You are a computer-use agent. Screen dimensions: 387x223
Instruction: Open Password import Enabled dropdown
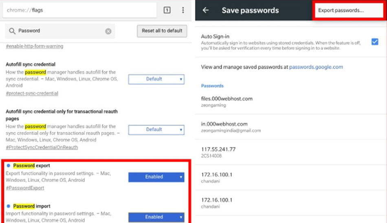(x=156, y=217)
